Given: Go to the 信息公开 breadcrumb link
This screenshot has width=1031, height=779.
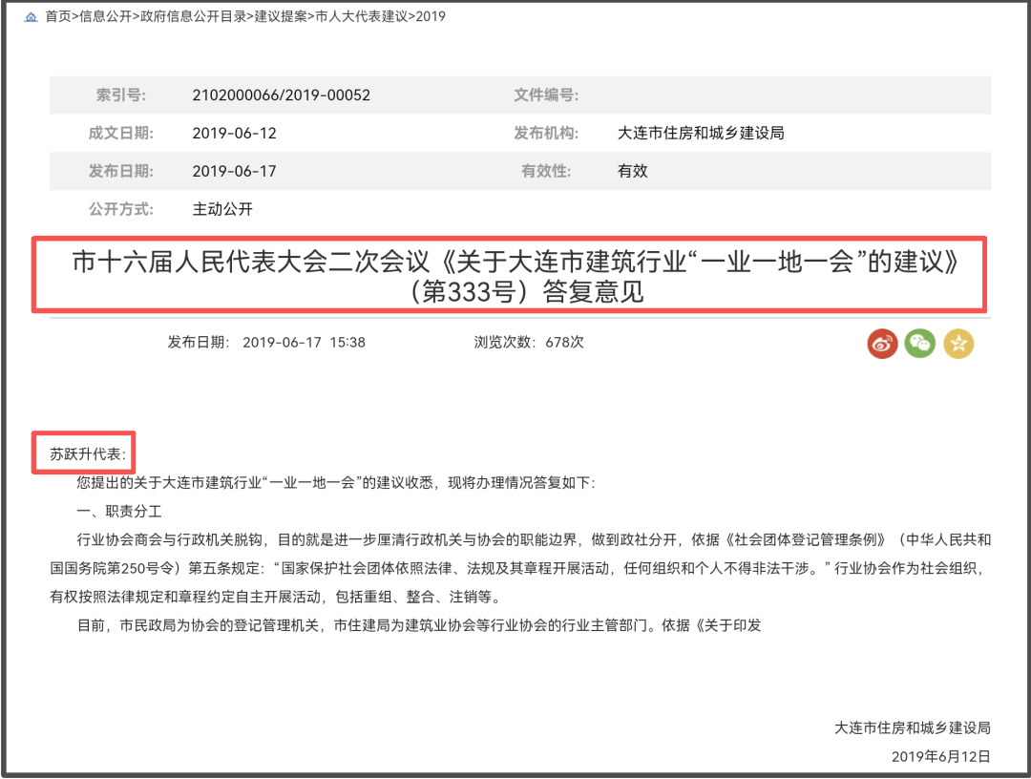Looking at the screenshot, I should coord(105,16).
